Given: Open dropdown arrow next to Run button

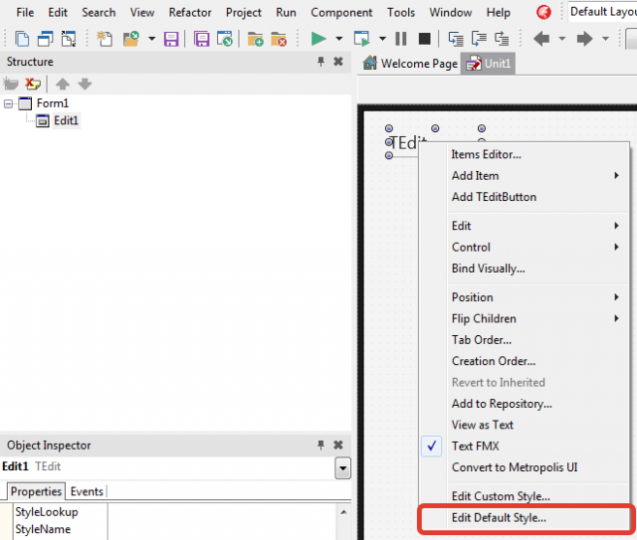Looking at the screenshot, I should [x=338, y=39].
